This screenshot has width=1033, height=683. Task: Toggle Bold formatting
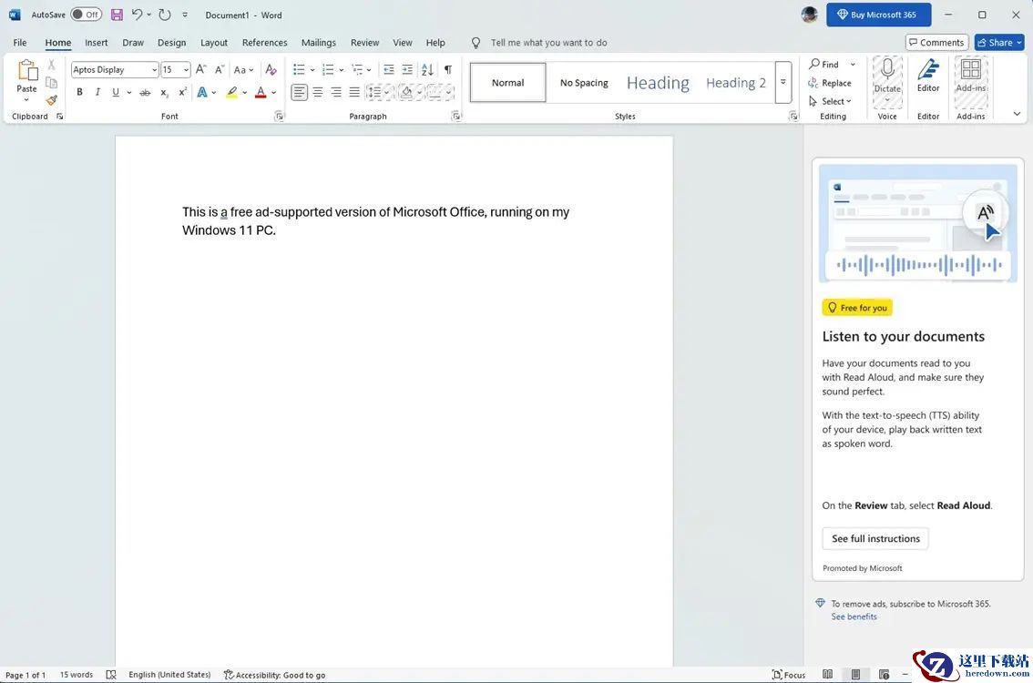pos(80,92)
